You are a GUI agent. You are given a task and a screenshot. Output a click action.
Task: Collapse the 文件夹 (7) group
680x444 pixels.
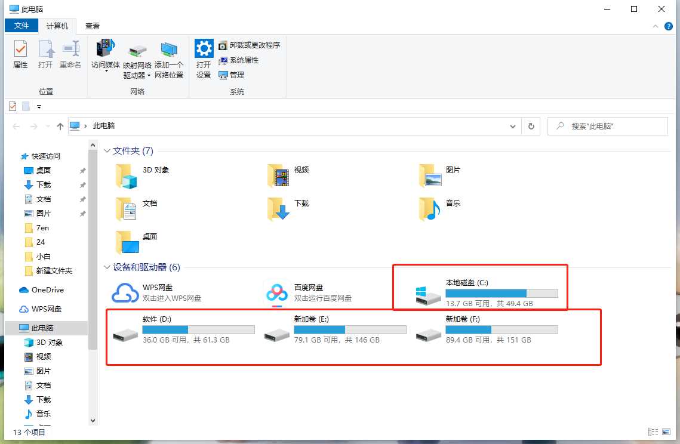(107, 151)
